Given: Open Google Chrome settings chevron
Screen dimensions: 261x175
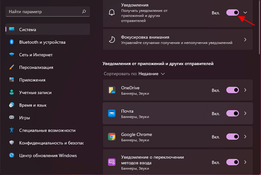Looking at the screenshot, I should click(245, 137).
